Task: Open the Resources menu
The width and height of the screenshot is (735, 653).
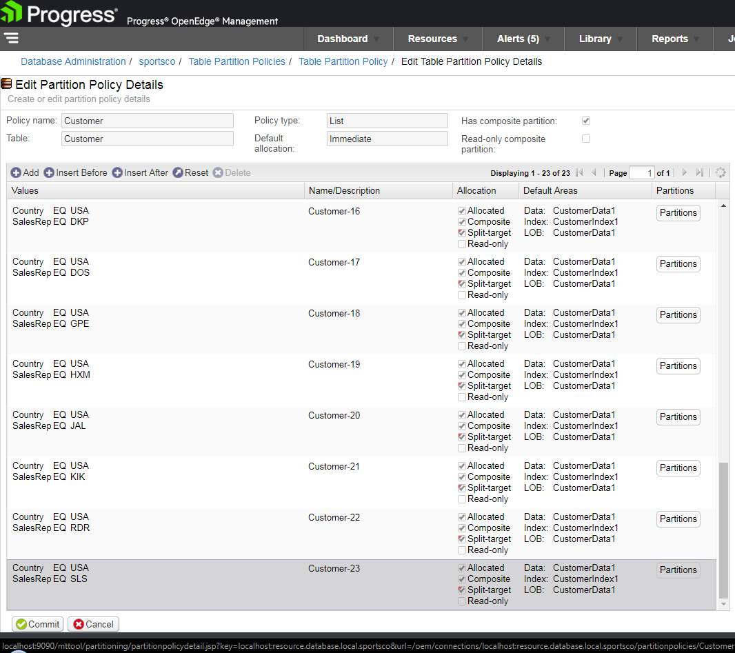Action: tap(438, 39)
